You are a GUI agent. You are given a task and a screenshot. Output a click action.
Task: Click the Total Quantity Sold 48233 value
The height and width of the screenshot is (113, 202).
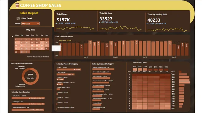click(x=154, y=20)
